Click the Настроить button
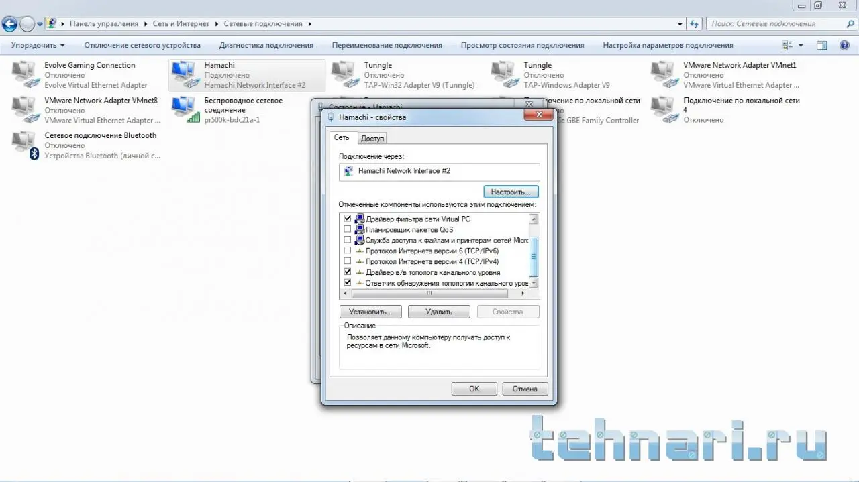 tap(511, 192)
